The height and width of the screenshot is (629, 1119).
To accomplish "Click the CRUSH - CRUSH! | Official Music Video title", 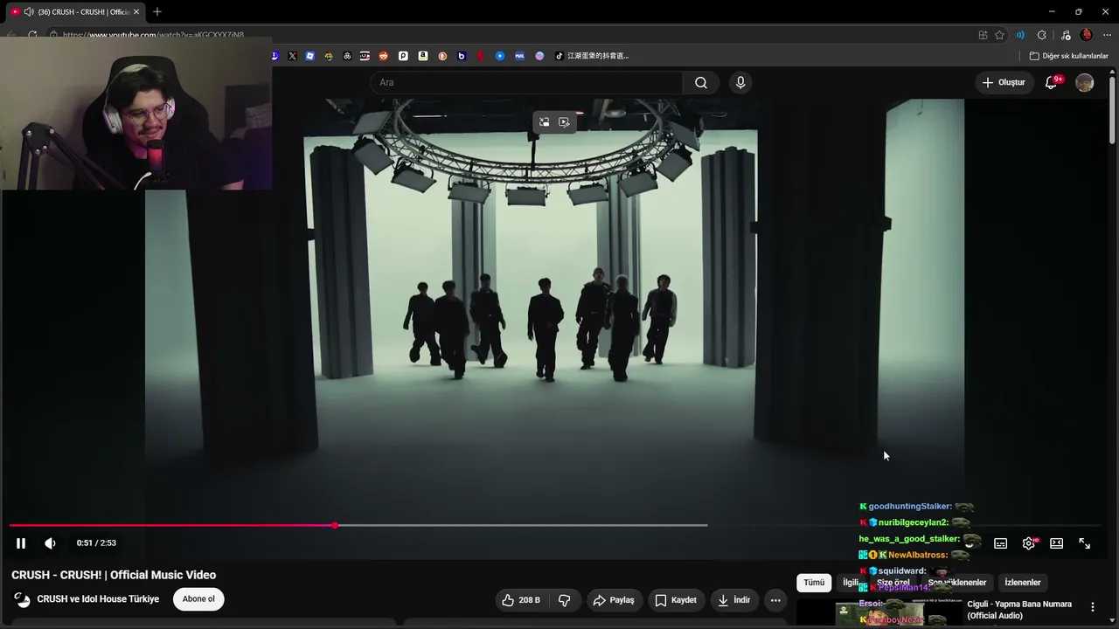I will [x=114, y=575].
